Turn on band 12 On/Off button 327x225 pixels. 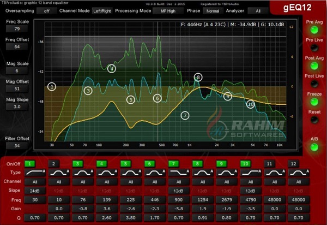pyautogui.click(x=293, y=164)
